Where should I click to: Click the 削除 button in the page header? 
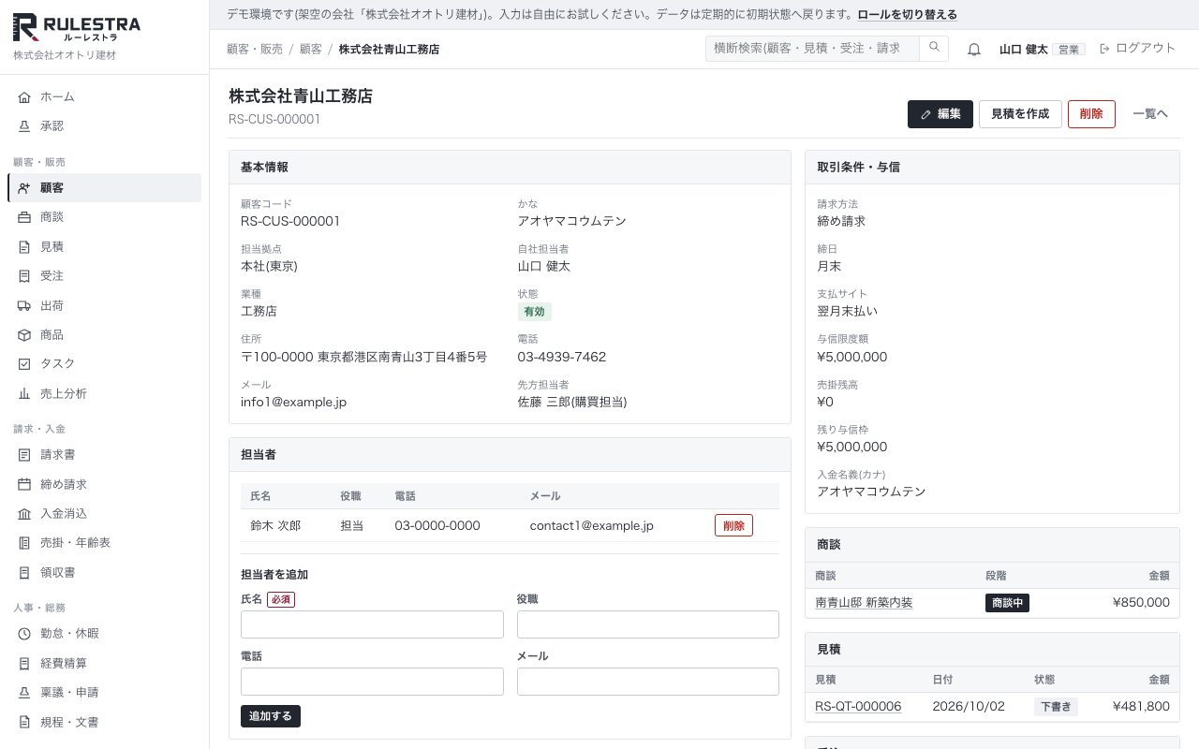(1091, 114)
